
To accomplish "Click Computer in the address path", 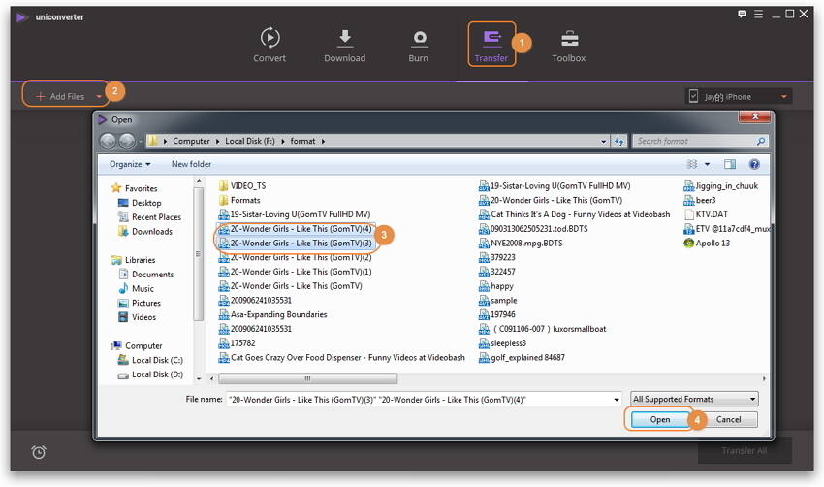I will (x=191, y=141).
